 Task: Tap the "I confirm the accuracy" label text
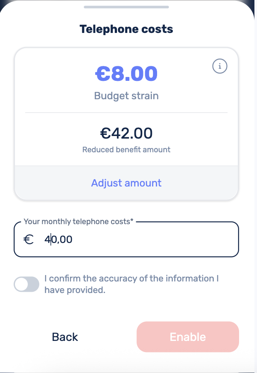(131, 284)
